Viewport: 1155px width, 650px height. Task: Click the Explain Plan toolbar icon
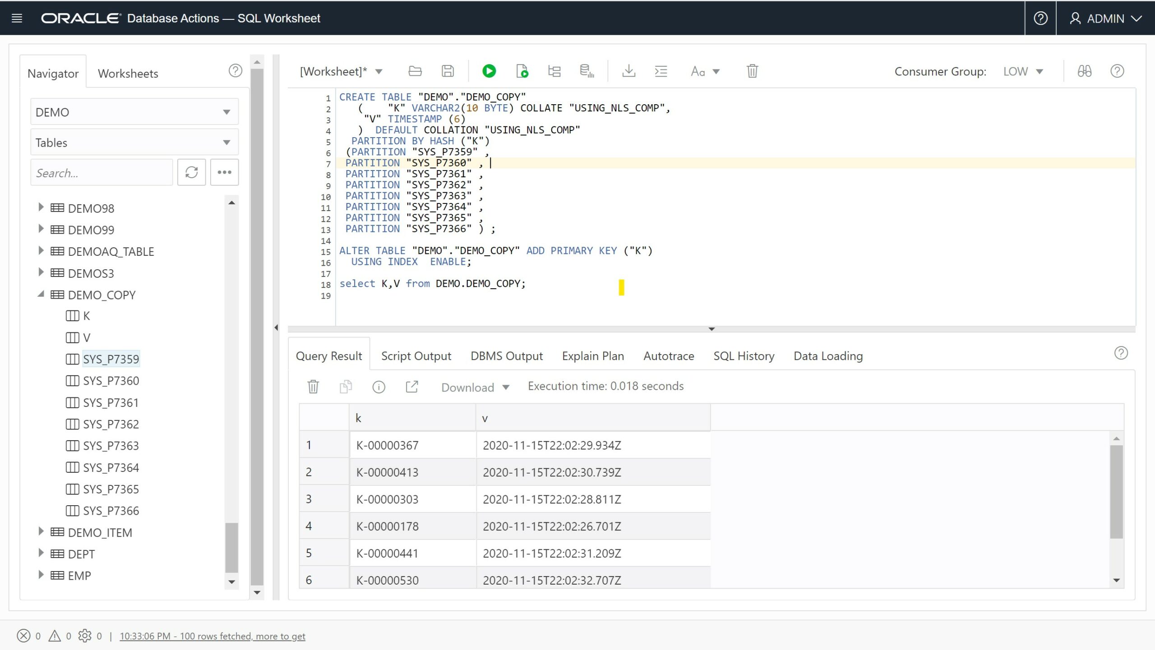pos(554,71)
